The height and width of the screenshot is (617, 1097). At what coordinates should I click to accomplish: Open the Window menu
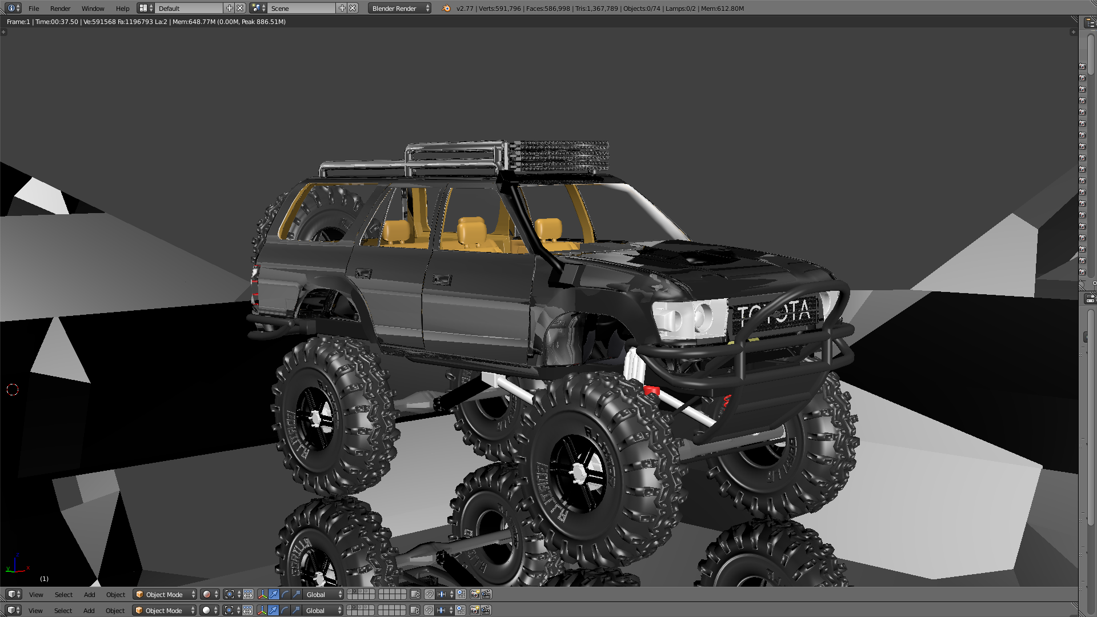93,9
